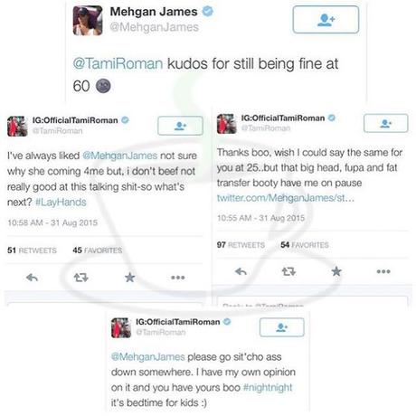416x416 pixels.
Task: View the 45 favorites list
Action: tap(98, 251)
